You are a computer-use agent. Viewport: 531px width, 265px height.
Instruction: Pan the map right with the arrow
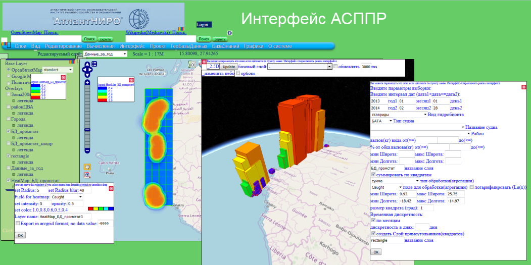click(90, 70)
